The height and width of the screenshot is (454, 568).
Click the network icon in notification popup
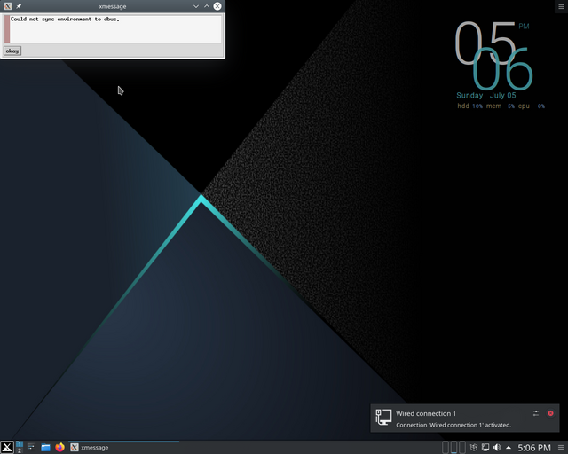(x=383, y=417)
